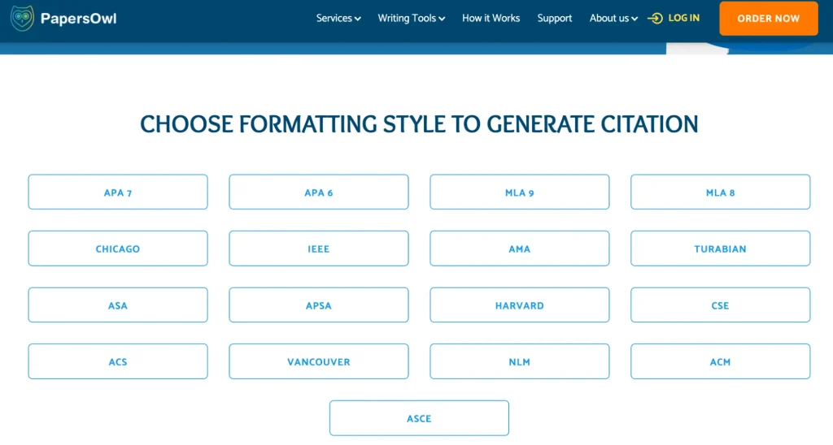833x445 pixels.
Task: Select TURABIAN formatting style
Action: pyautogui.click(x=721, y=248)
